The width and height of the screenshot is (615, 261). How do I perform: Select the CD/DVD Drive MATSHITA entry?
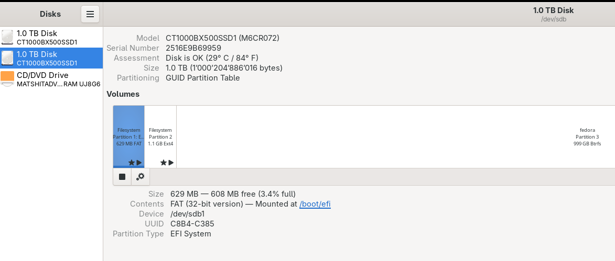(x=51, y=79)
